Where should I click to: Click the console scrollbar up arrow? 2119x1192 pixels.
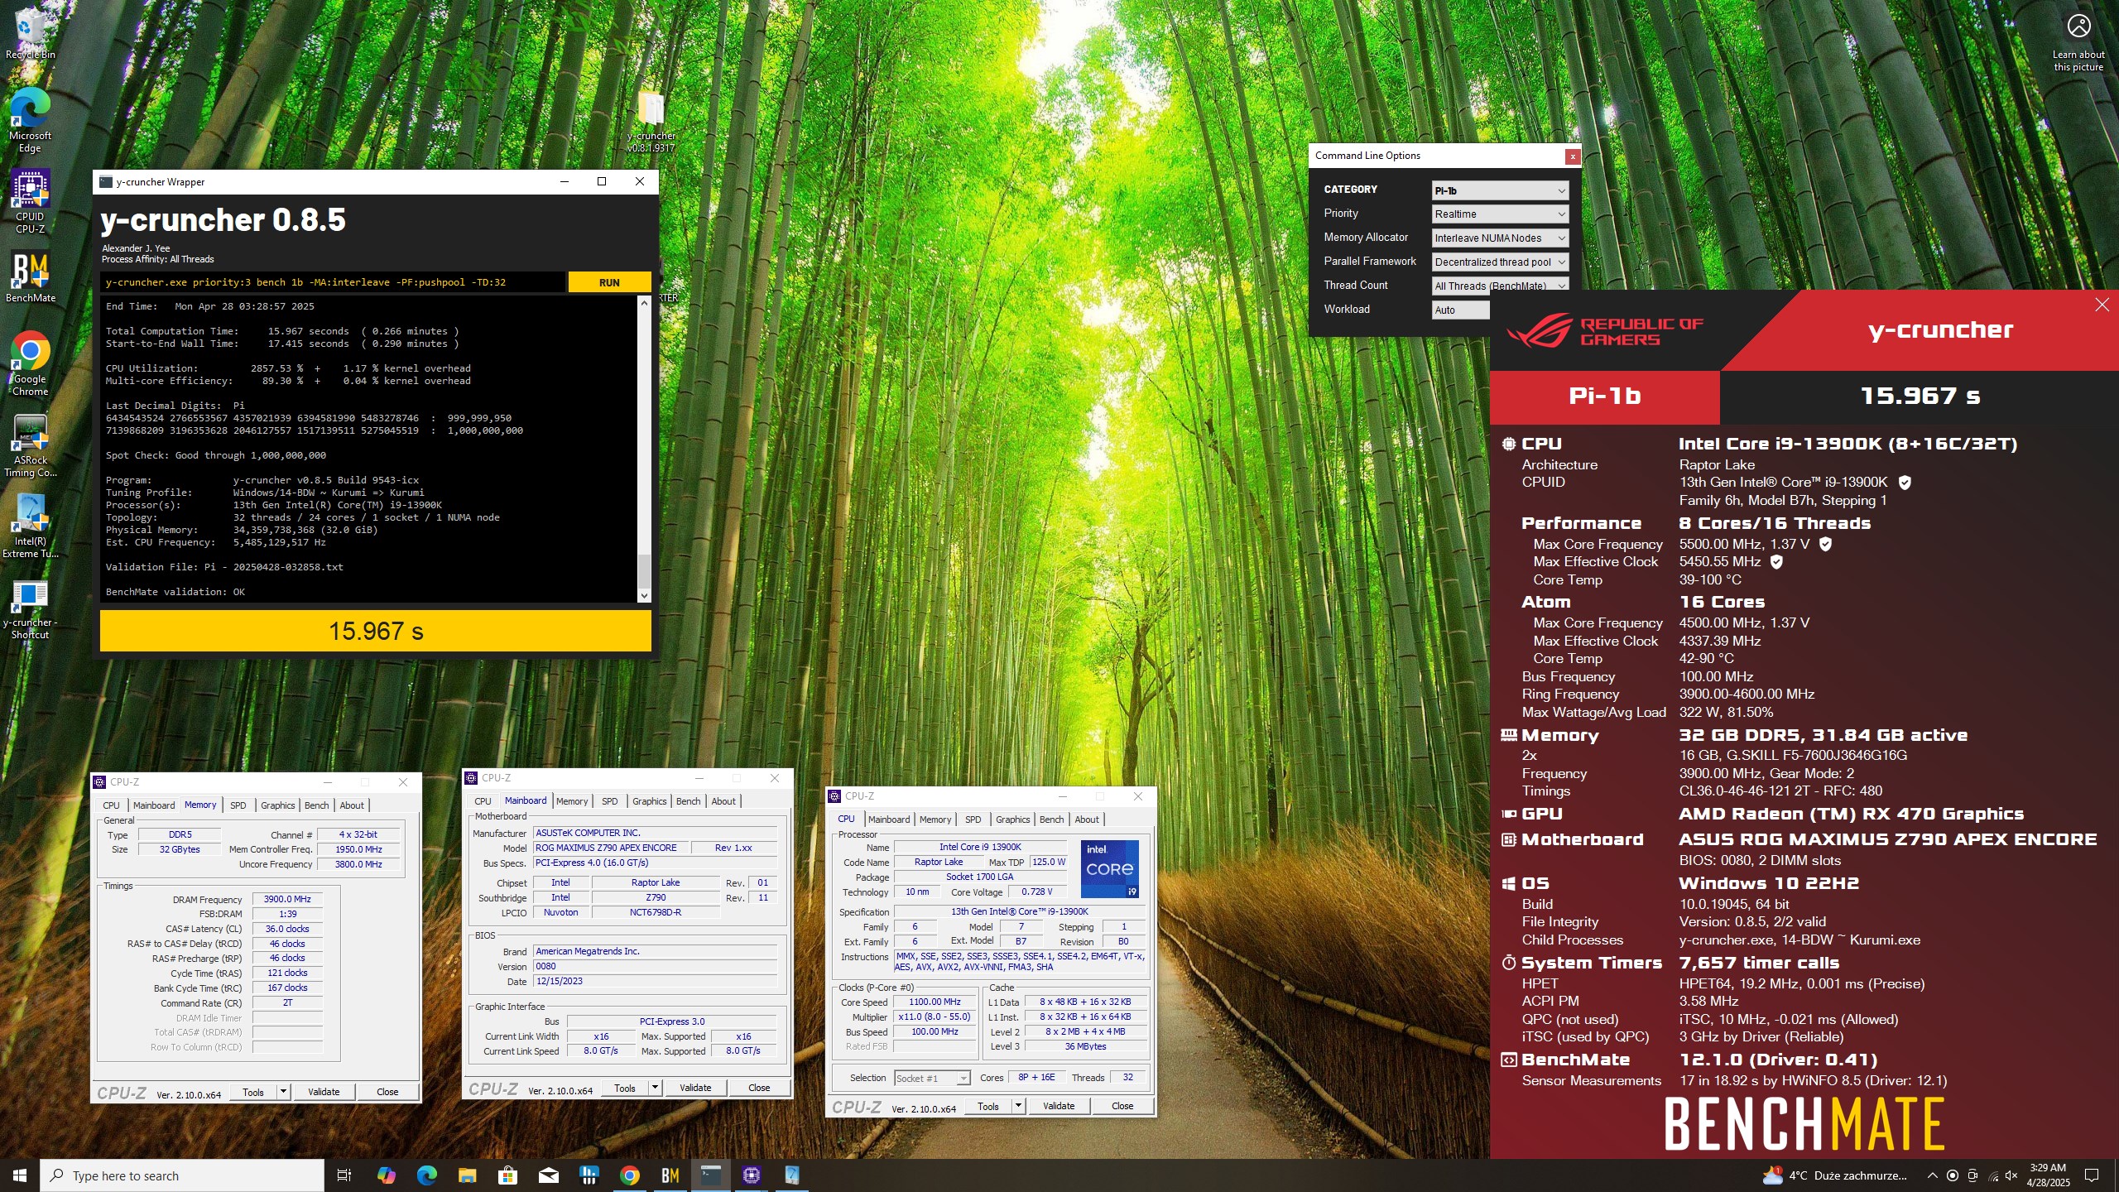point(644,303)
